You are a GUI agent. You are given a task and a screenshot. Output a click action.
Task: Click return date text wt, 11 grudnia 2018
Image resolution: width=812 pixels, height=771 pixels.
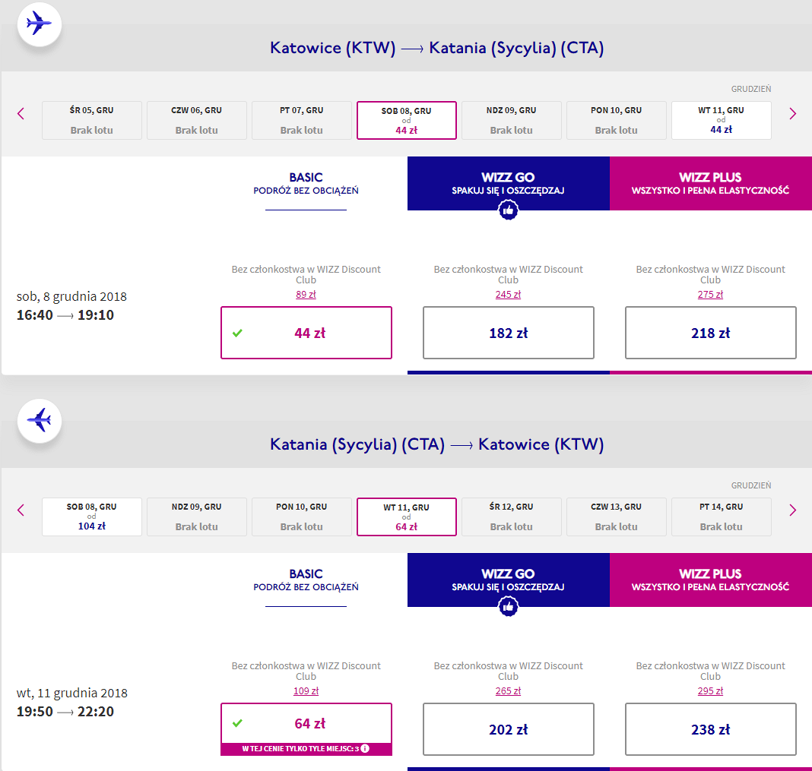(72, 693)
